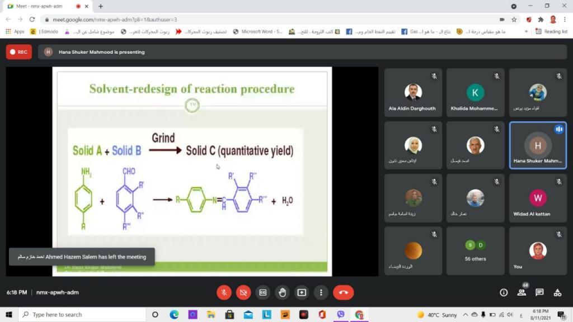Raise your hand

click(x=282, y=292)
